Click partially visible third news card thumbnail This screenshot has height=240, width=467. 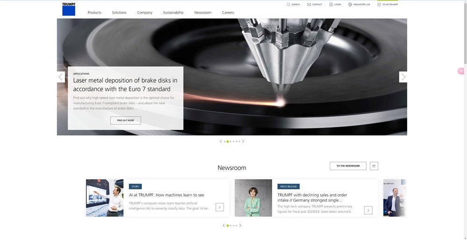(395, 198)
